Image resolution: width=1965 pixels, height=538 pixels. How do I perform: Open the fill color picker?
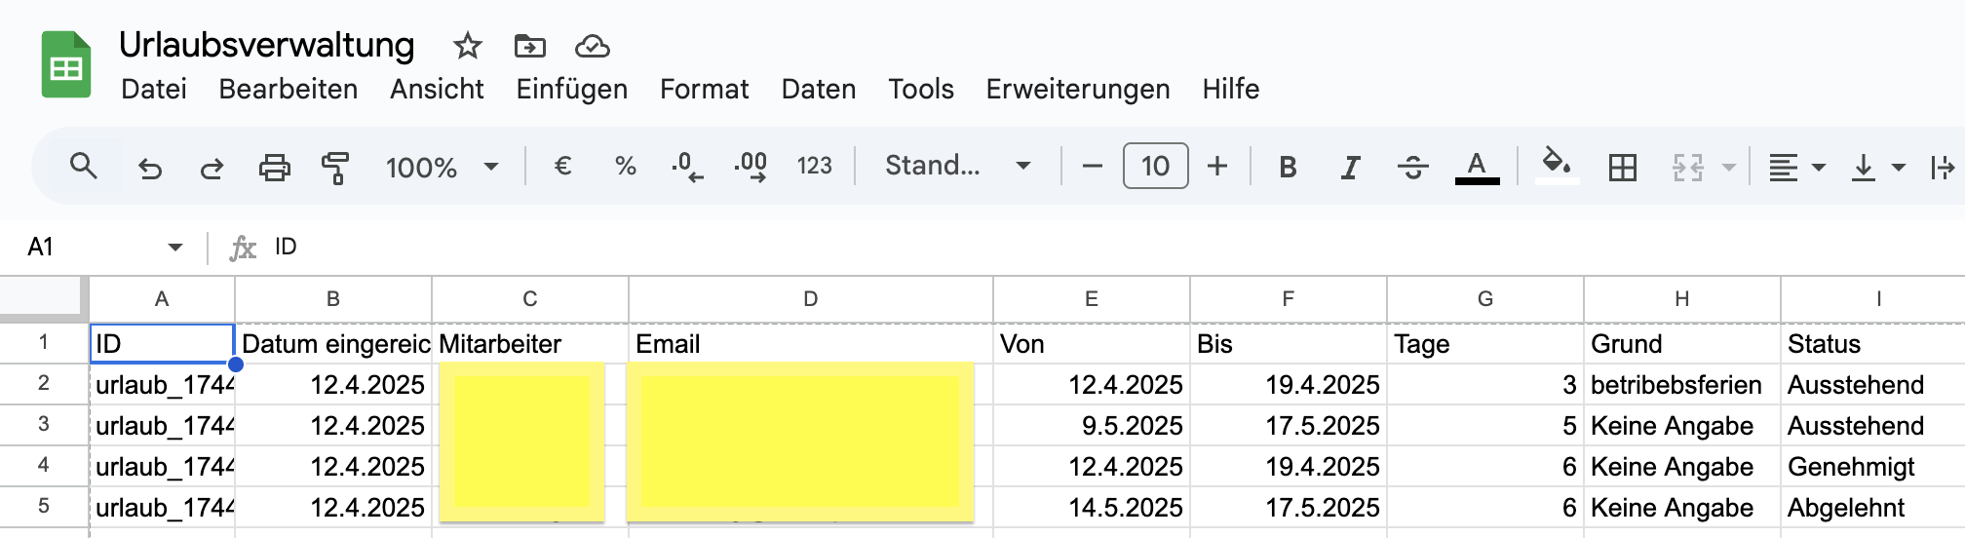[x=1557, y=166]
